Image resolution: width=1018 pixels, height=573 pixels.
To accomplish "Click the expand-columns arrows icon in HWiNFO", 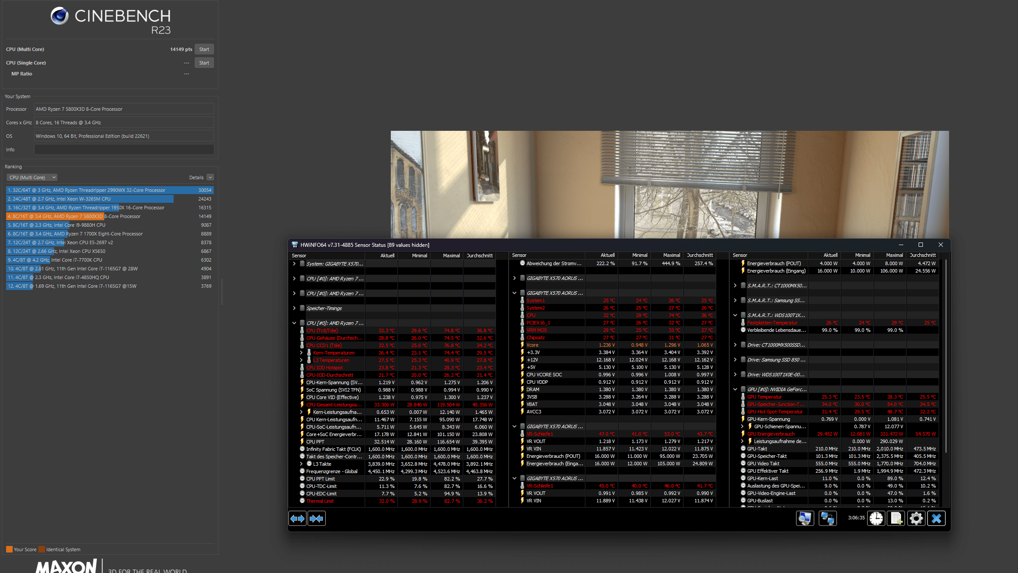I will [x=297, y=518].
